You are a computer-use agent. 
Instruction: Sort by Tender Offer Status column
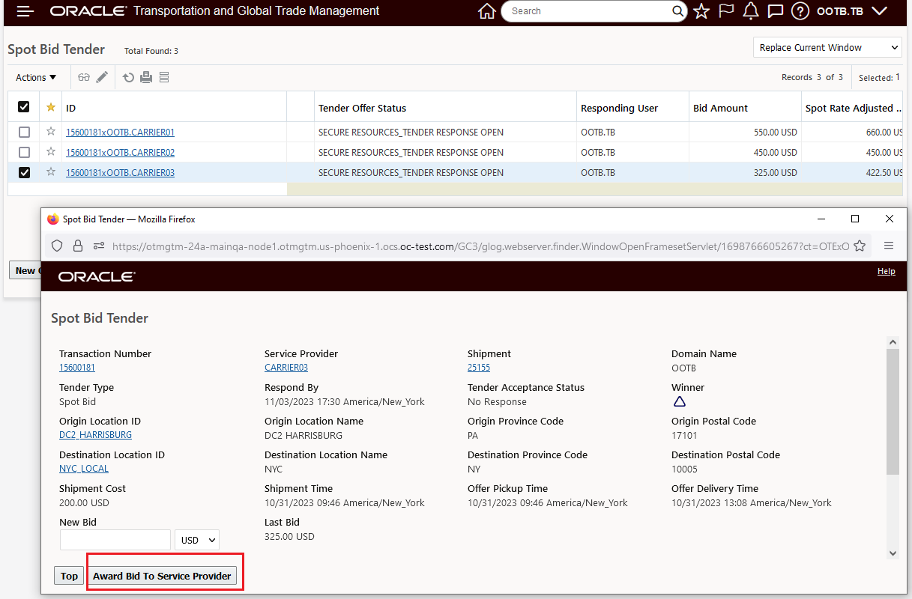362,108
